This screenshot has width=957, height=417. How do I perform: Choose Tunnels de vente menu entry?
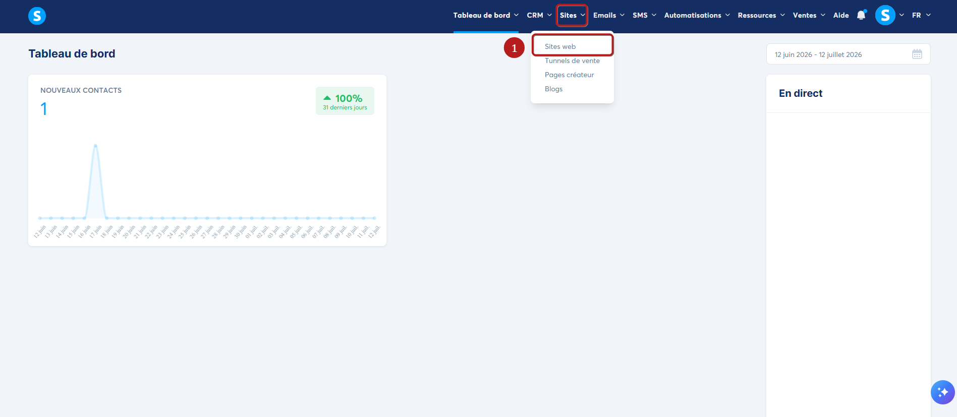tap(572, 61)
